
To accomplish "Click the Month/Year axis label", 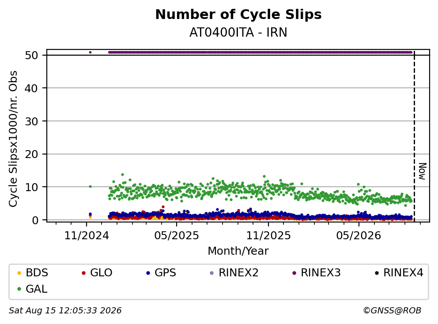I will click(x=238, y=251).
